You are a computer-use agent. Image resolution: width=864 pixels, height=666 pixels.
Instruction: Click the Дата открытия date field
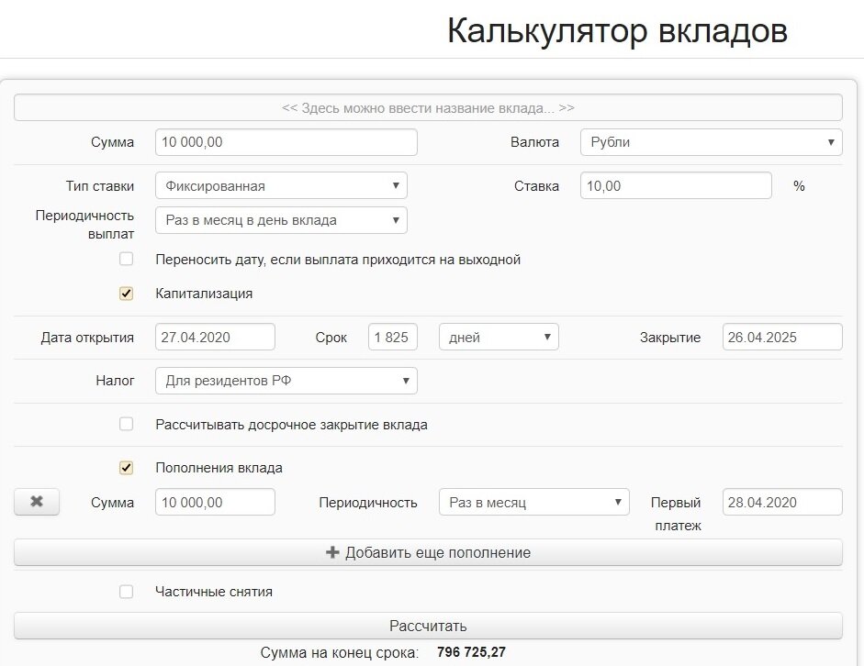point(217,337)
